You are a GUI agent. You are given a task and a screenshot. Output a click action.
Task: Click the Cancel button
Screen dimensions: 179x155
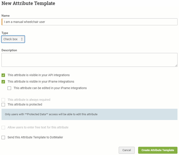[127, 150]
